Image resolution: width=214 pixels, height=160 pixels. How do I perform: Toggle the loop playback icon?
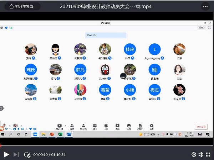click(x=27, y=155)
